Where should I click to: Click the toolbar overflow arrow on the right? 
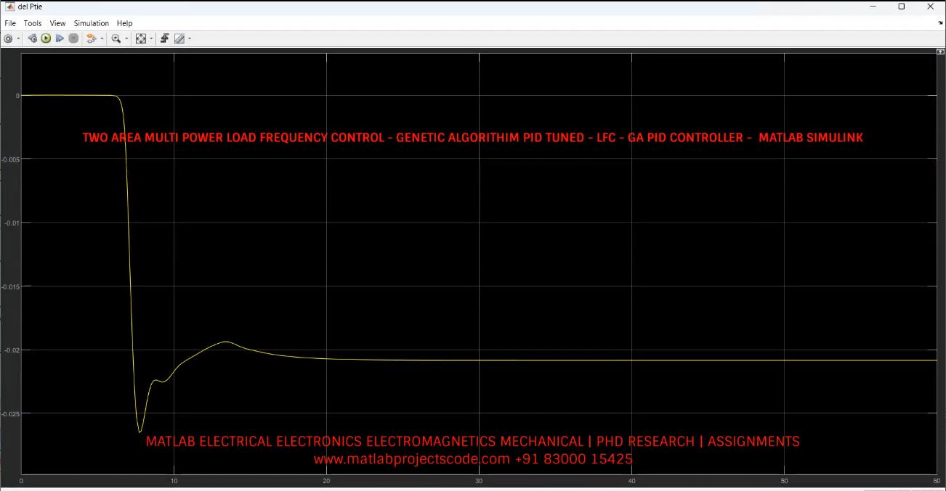pos(940,22)
